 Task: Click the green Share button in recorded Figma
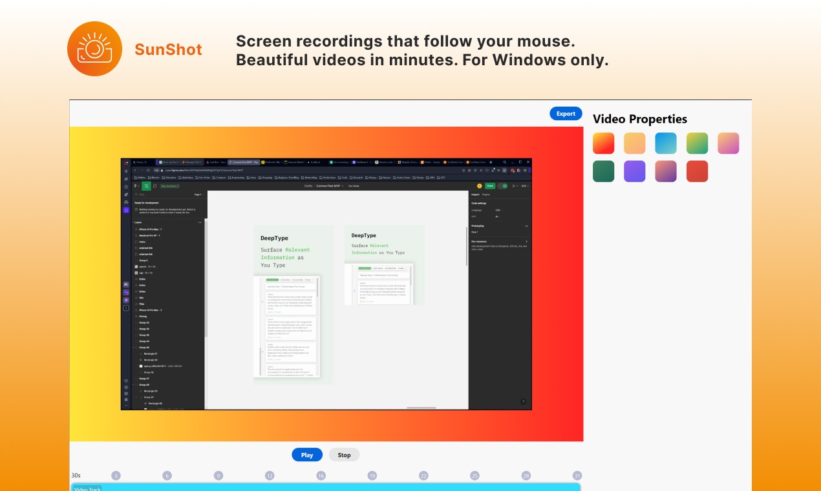(x=490, y=185)
